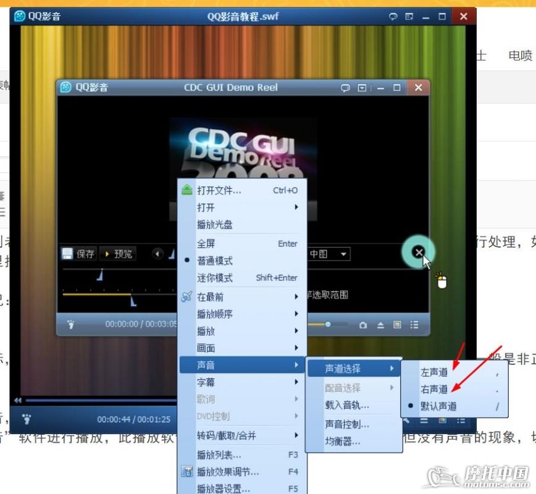The height and width of the screenshot is (494, 536).
Task: Click the camera snapshot icon in the inner control bar
Action: (363, 325)
